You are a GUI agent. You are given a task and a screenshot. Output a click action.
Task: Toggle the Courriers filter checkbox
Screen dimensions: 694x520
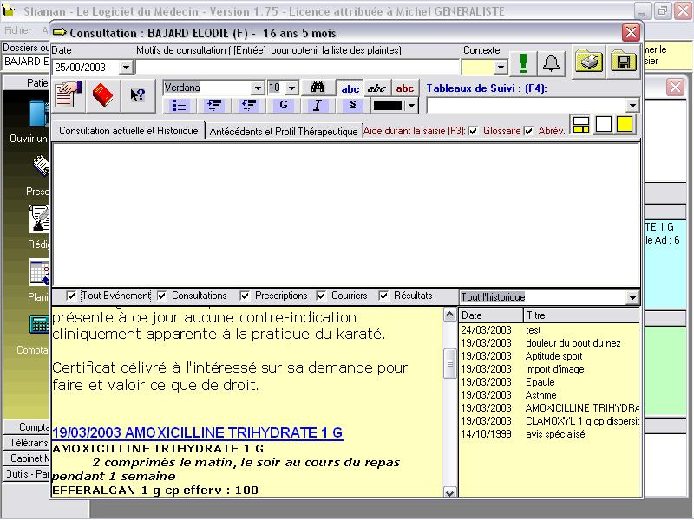321,296
